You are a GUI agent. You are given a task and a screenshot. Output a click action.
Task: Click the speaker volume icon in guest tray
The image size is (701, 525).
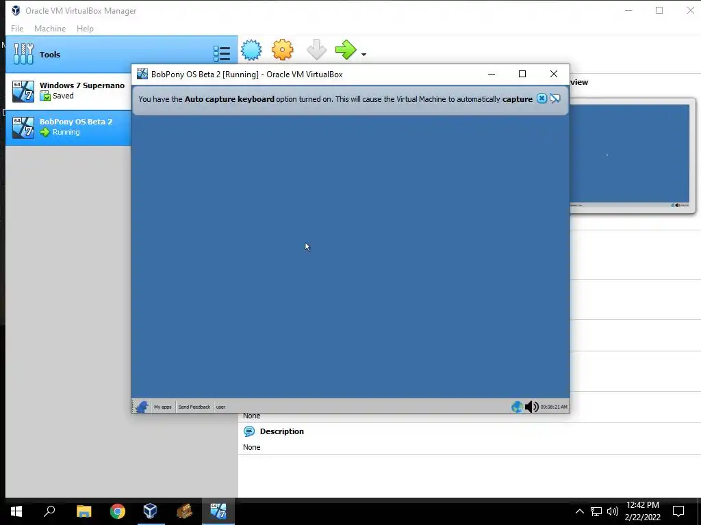tap(531, 407)
